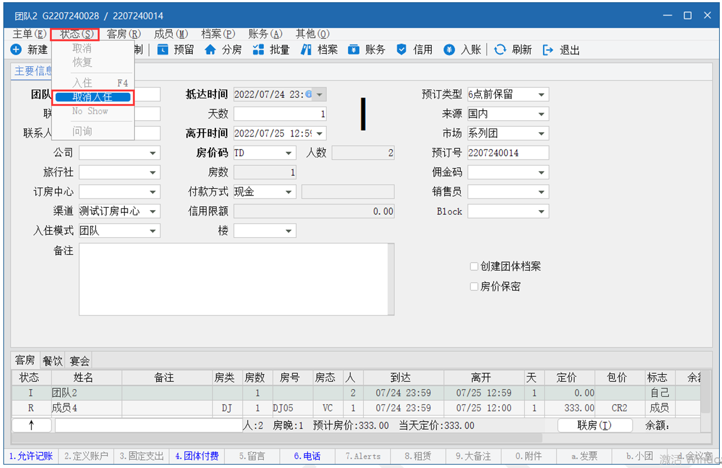This screenshot has height=468, width=722.
Task: Click the 档案 profile icon in toolbar
Action: tap(306, 50)
